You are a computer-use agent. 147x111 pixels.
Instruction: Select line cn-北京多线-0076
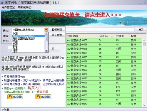coord(104,49)
